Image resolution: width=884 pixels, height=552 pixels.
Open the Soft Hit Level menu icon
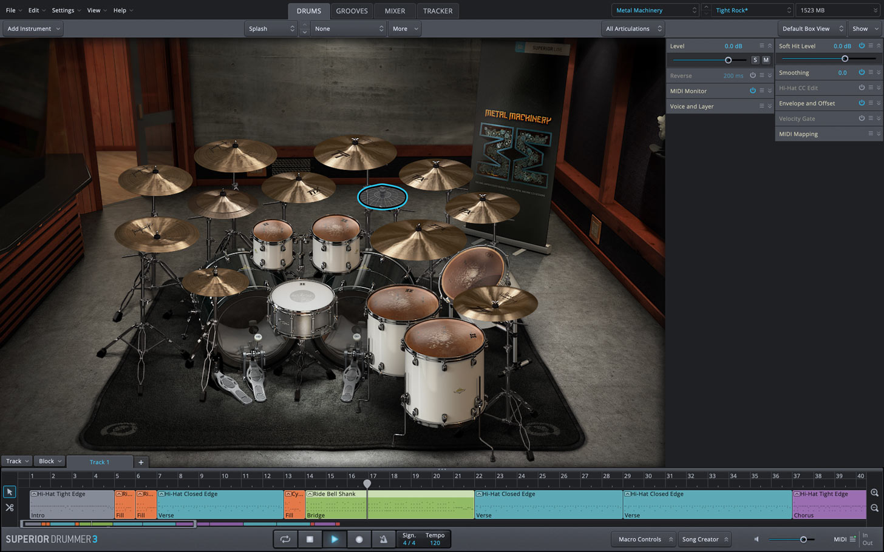click(x=870, y=45)
